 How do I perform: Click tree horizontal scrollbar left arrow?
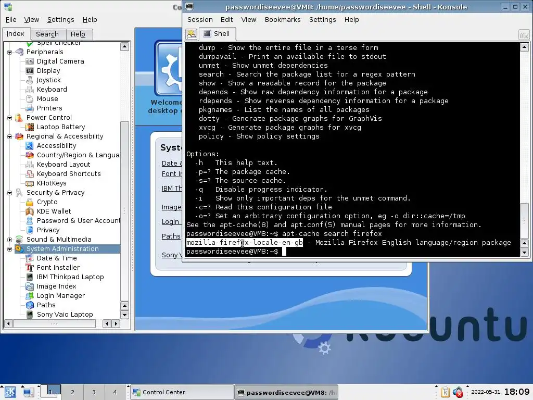click(8, 323)
